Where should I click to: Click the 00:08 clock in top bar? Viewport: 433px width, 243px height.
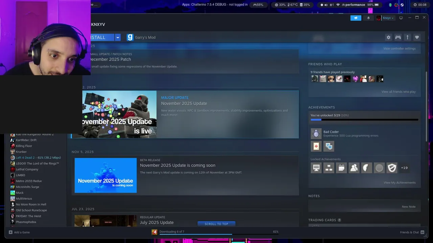[x=420, y=5]
